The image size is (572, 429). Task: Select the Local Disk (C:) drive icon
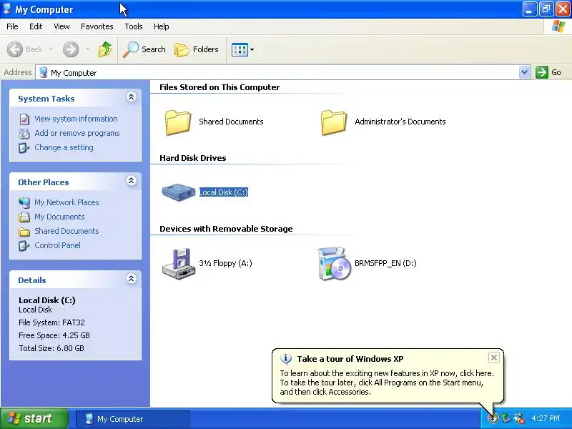[178, 192]
